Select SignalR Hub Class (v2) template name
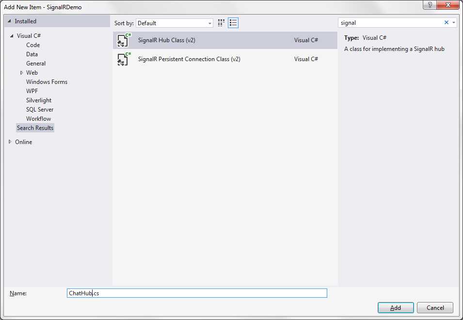 [167, 40]
